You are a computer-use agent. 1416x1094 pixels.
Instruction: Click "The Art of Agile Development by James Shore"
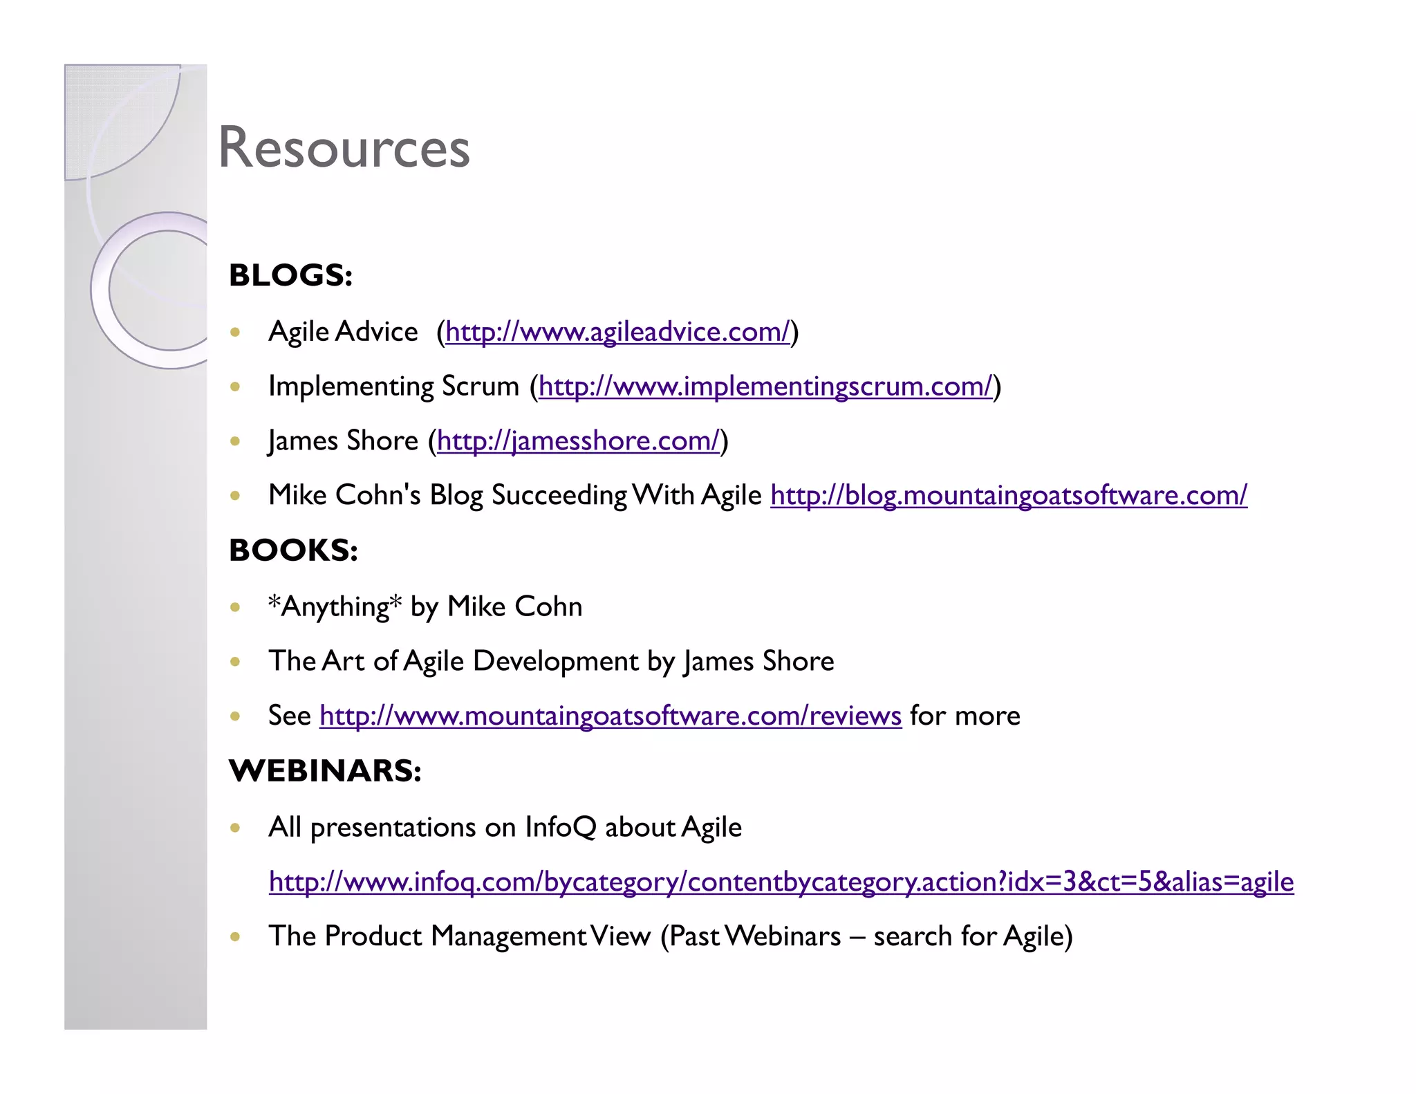click(x=551, y=662)
